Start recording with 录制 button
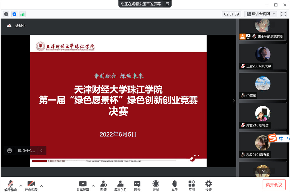Image resolution: width=290 pixels, height=193 pixels. pyautogui.click(x=156, y=185)
